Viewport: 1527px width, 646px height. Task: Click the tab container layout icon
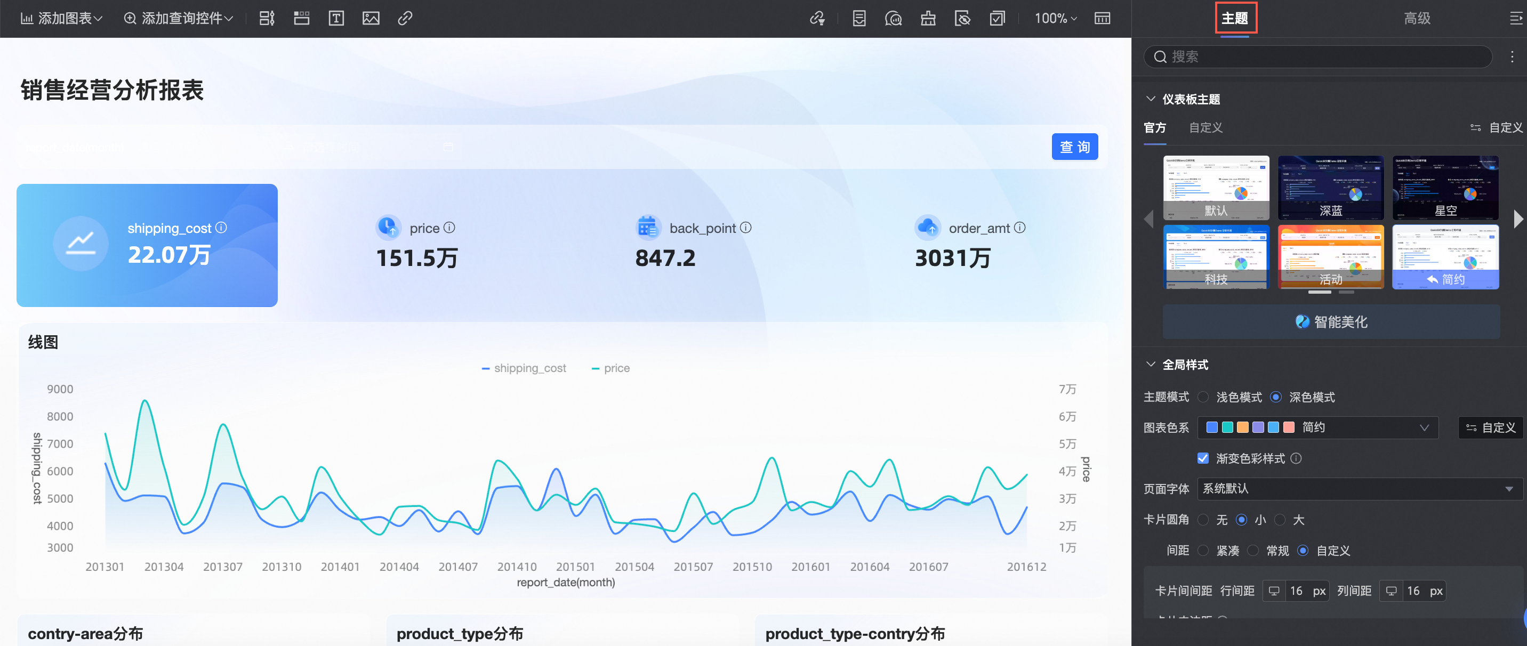(x=302, y=18)
